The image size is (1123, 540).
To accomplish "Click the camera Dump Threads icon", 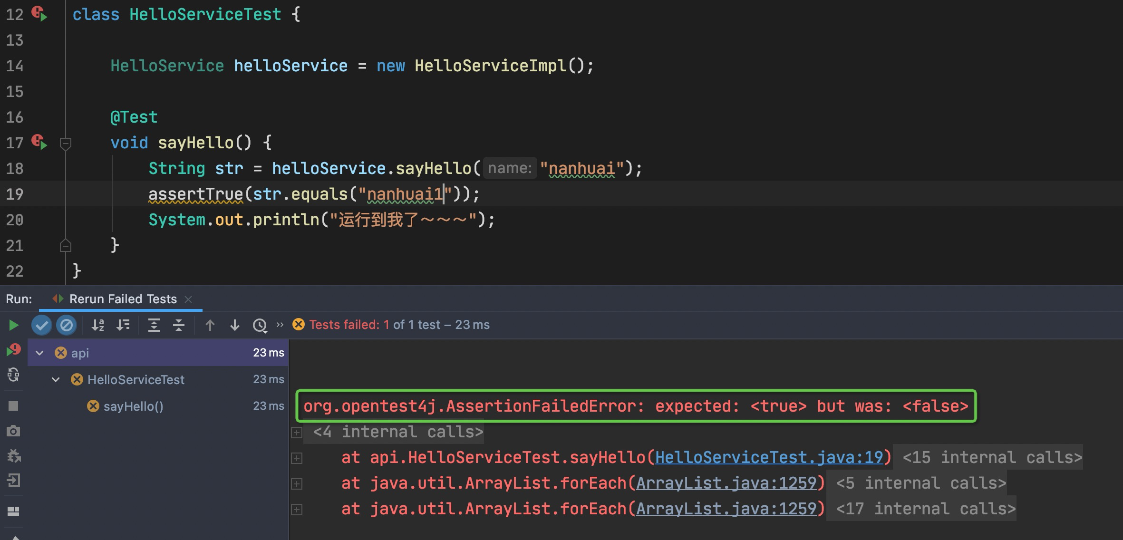I will tap(13, 431).
